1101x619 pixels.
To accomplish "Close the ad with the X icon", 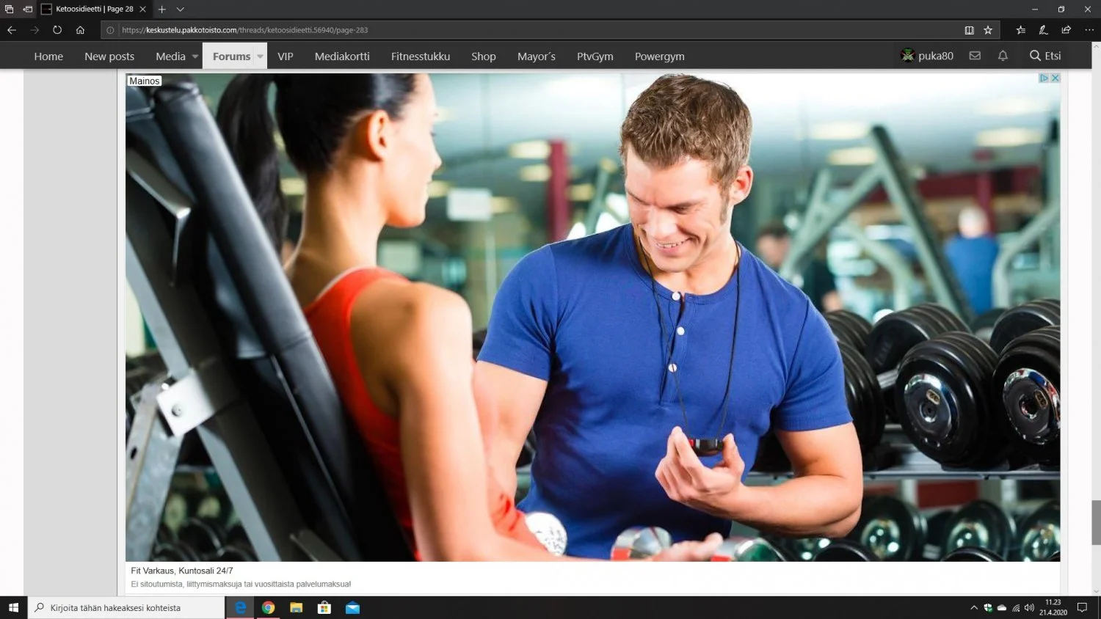I will (1055, 78).
